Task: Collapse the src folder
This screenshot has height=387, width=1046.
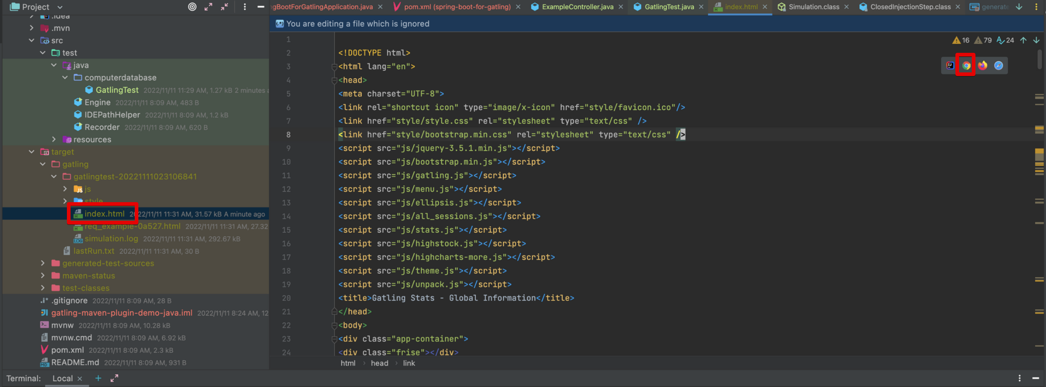Action: (31, 41)
